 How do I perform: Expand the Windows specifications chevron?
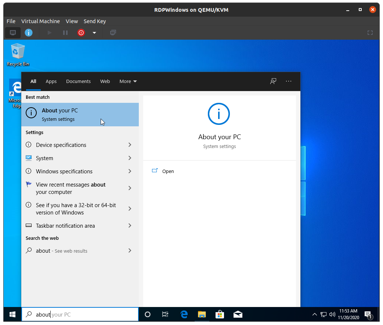130,171
